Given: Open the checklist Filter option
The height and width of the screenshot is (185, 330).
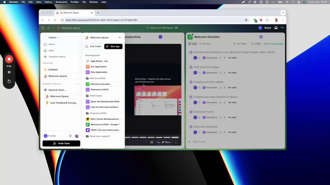Looking at the screenshot, I should 256,44.
